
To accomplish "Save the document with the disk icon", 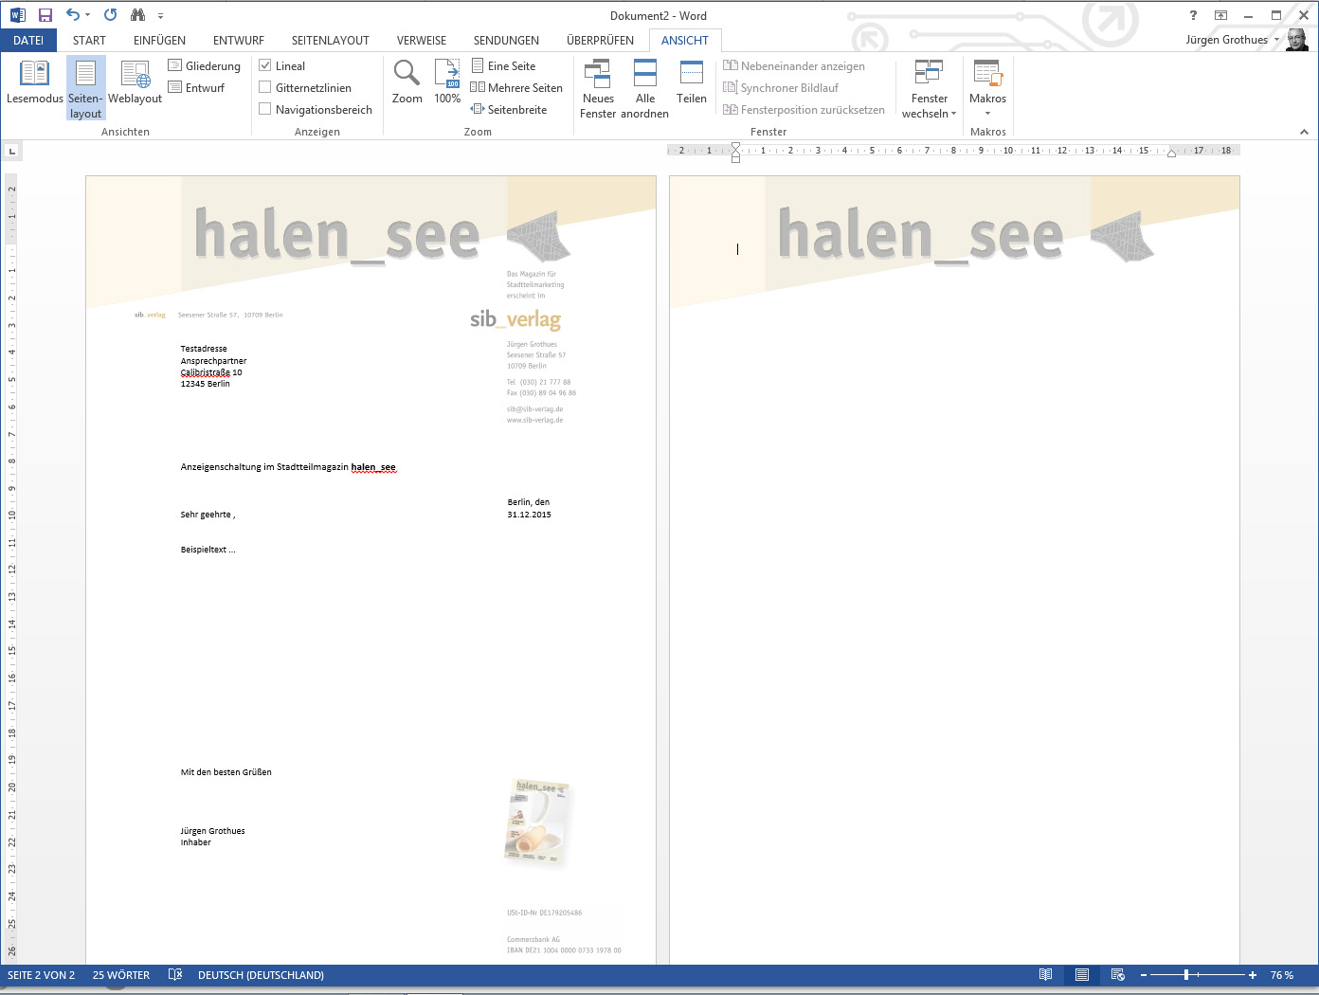I will tap(45, 15).
